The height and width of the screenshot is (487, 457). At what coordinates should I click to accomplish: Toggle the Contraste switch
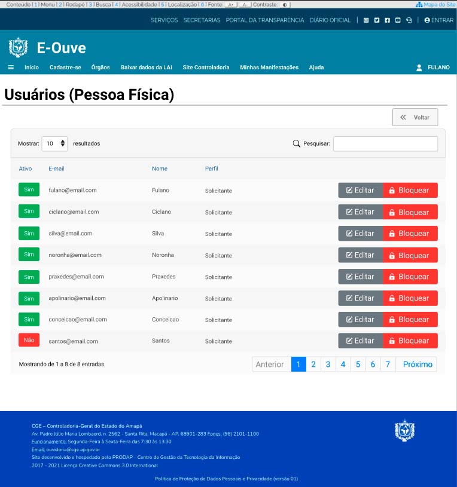coord(284,4)
